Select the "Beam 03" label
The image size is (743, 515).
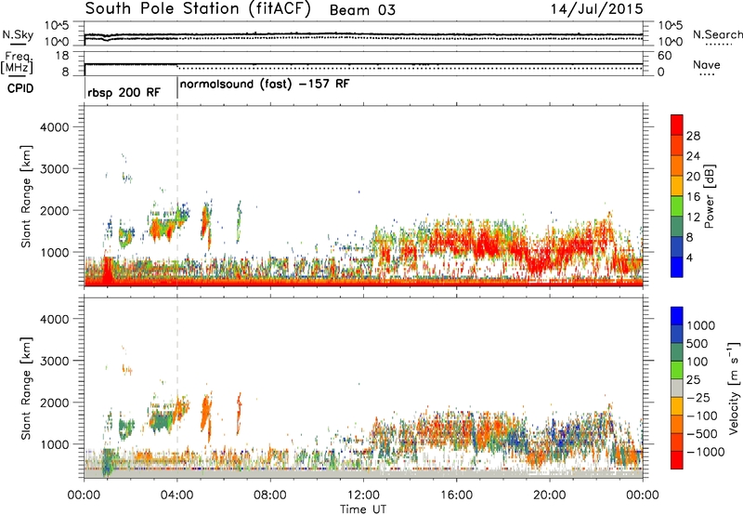click(362, 10)
